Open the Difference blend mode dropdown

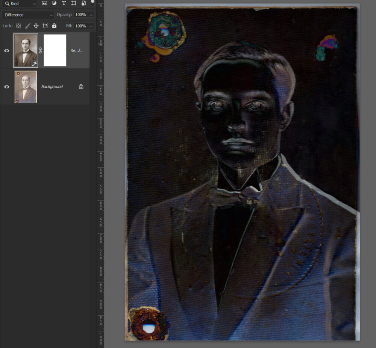coord(28,15)
